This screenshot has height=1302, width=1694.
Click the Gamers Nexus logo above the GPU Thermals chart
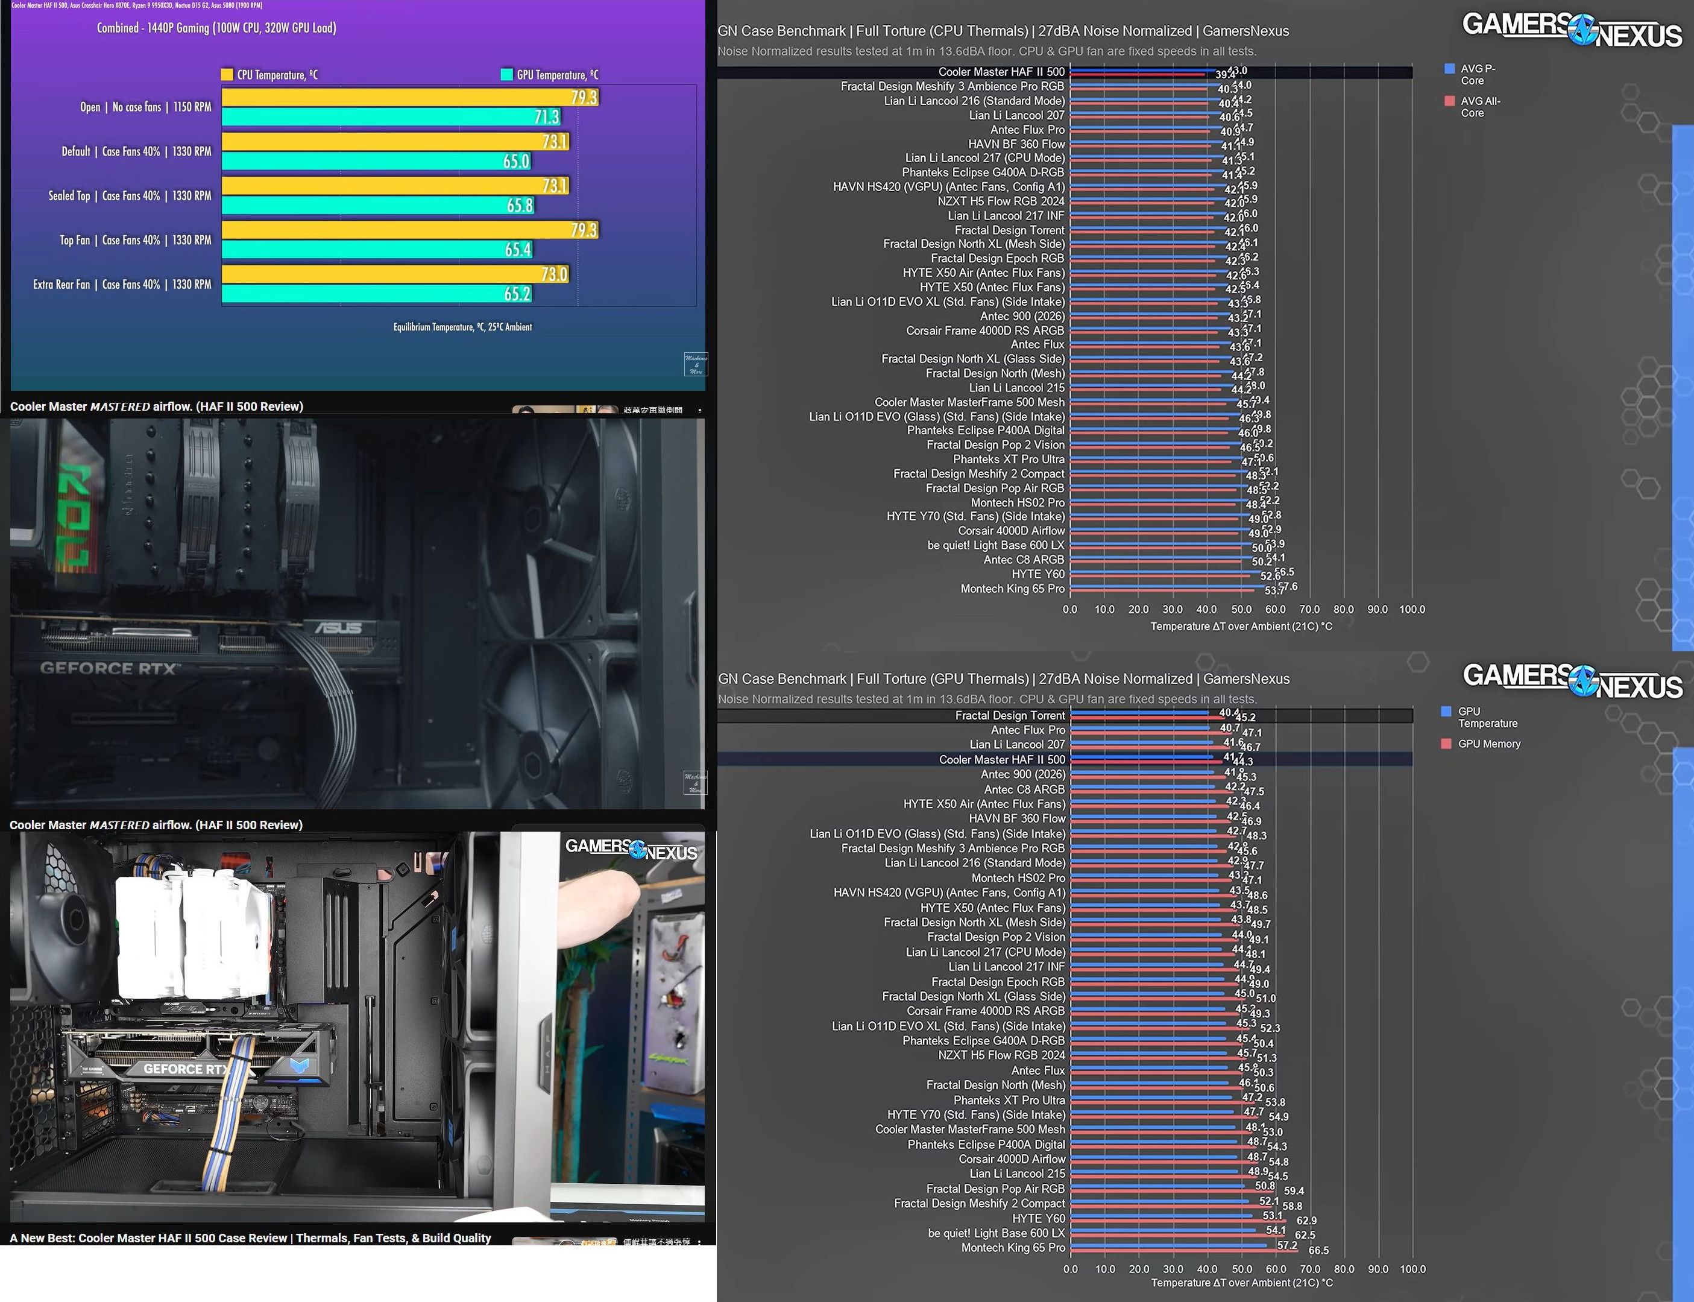coord(1572,680)
